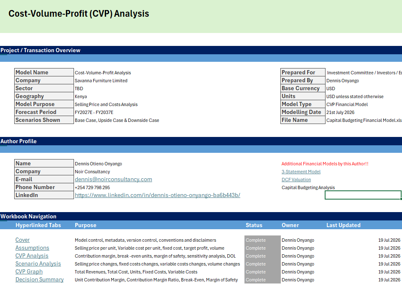The width and height of the screenshot is (402, 291).
Task: Select the Status column header
Action: point(254,225)
